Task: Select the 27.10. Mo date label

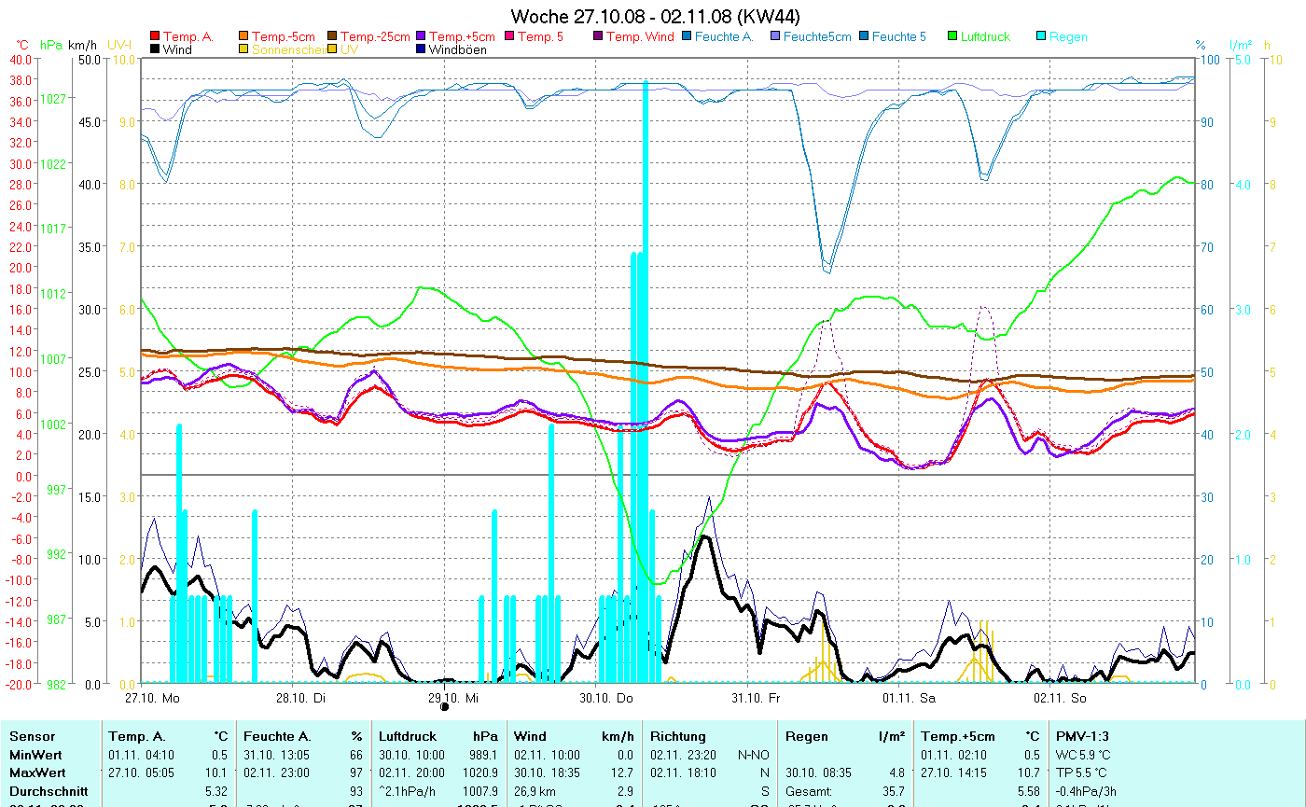Action: [x=152, y=697]
